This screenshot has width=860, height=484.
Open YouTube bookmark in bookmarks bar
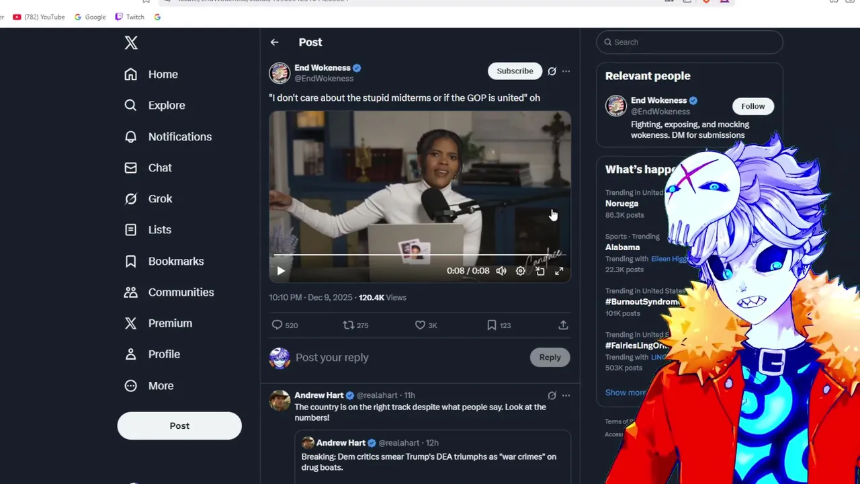tap(39, 17)
